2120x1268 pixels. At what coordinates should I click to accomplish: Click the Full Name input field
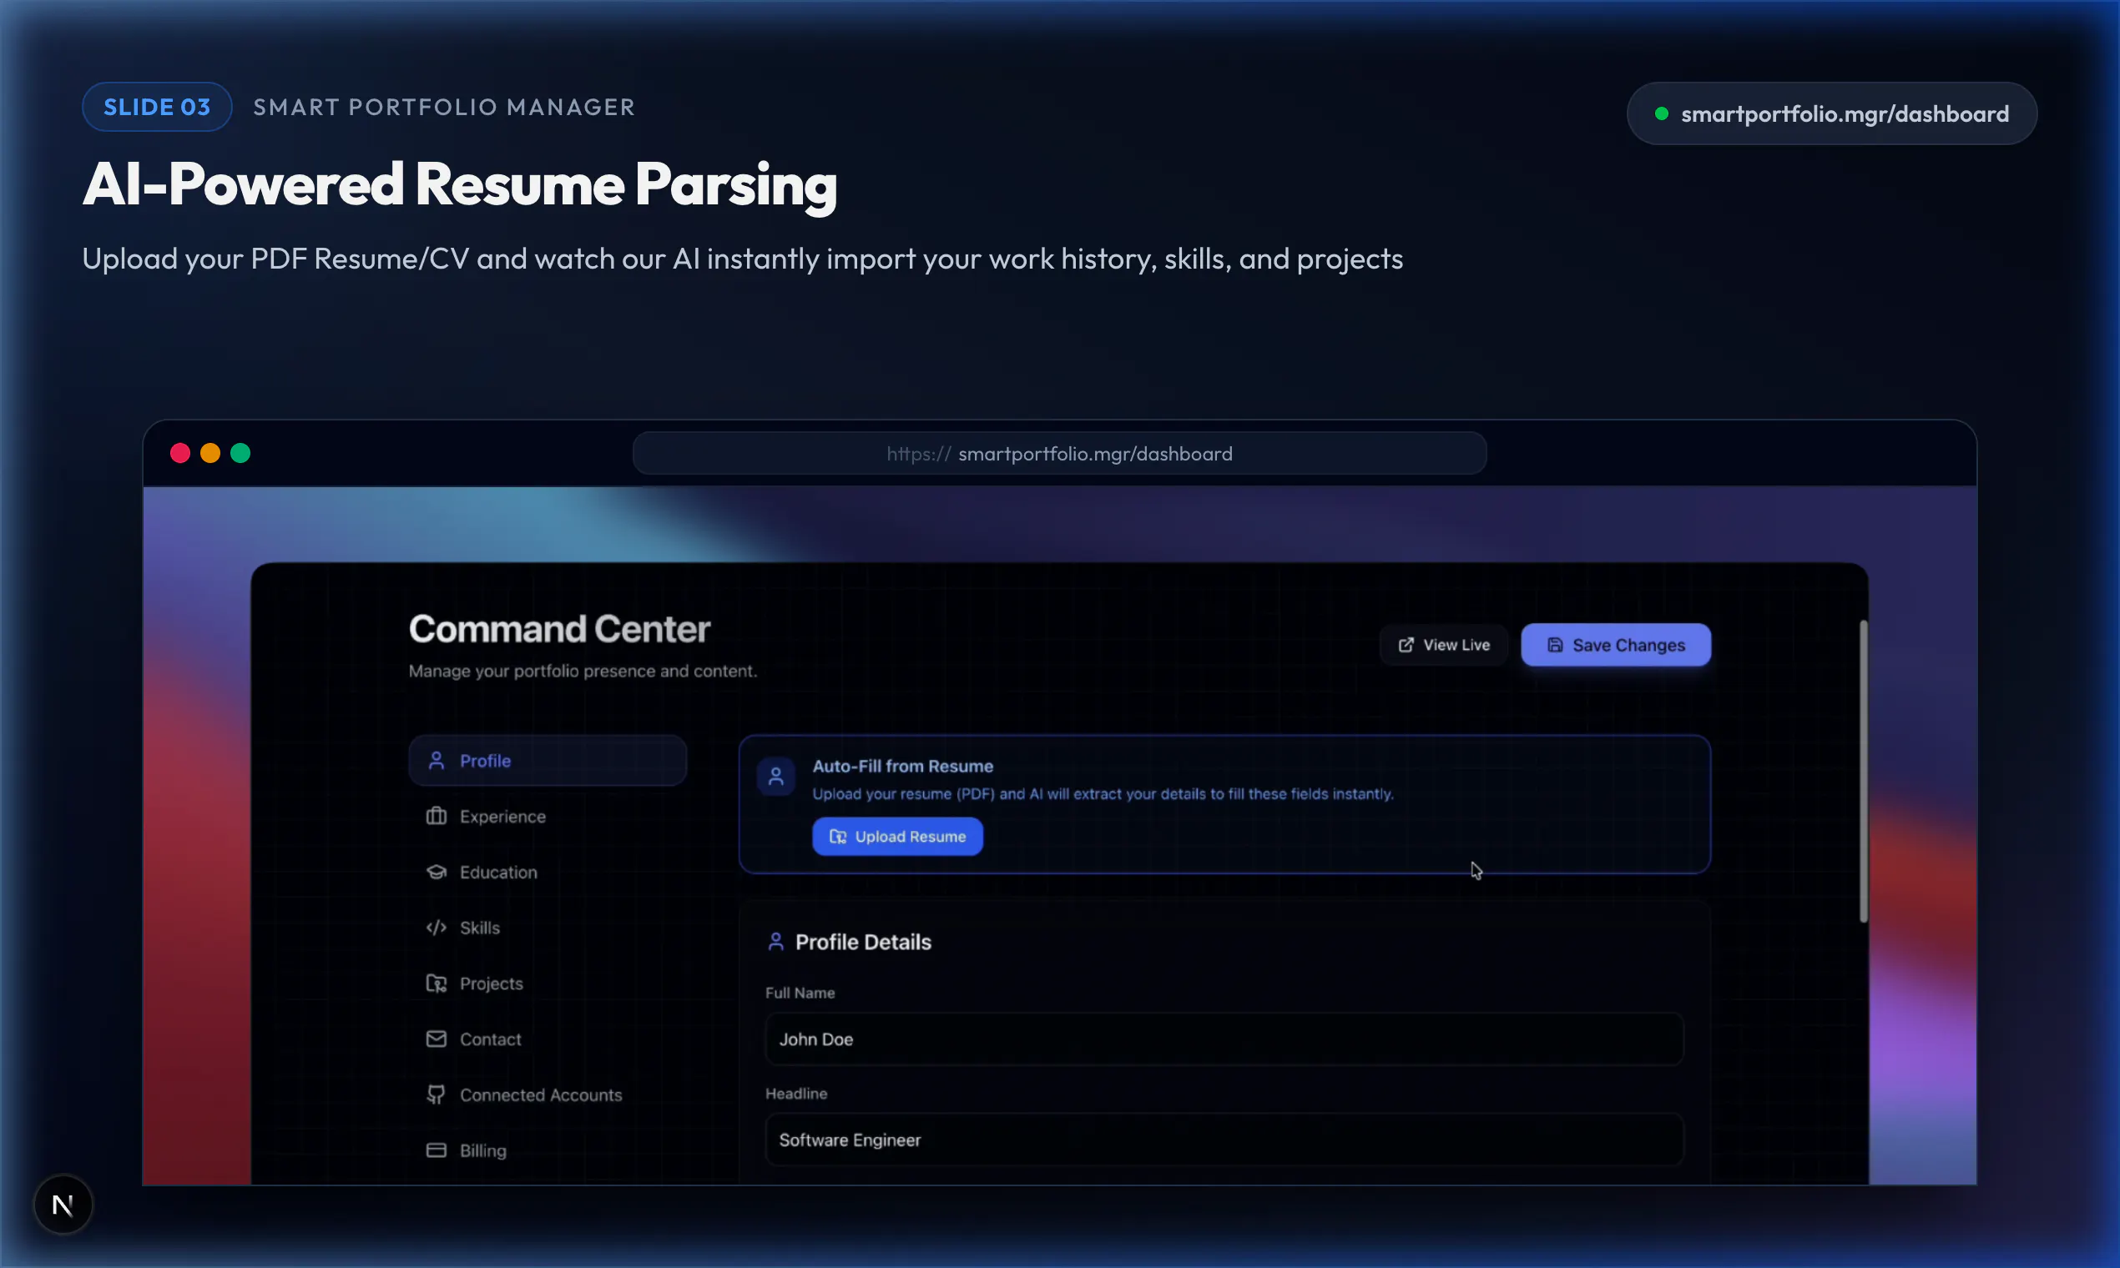(x=1224, y=1039)
